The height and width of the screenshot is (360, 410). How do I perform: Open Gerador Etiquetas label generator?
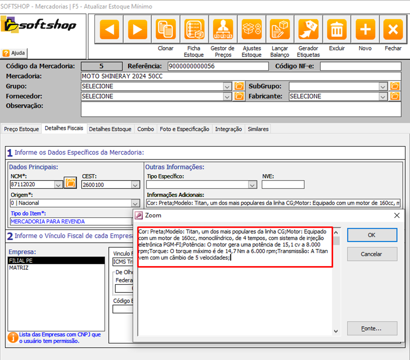coord(308,30)
